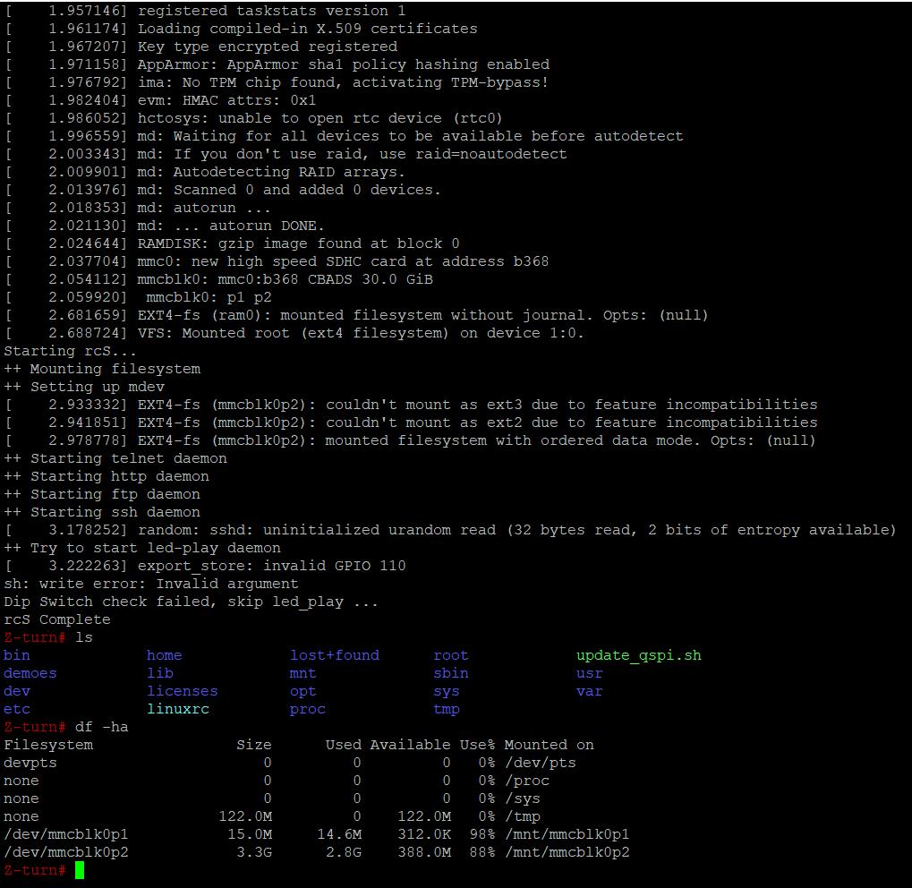Click the 'Mounted on' column header
Screen dimensions: 912x888
pyautogui.click(x=549, y=745)
